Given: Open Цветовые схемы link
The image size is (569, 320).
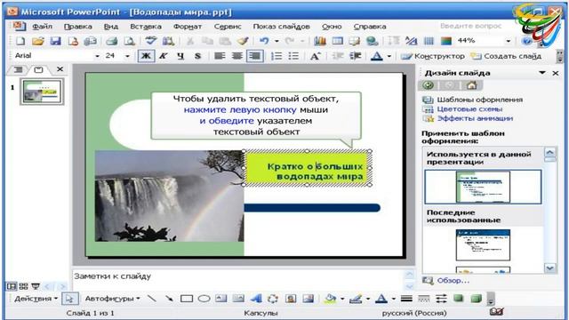Looking at the screenshot, I should pyautogui.click(x=469, y=108).
